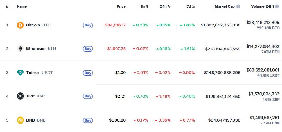Sort by the 1h % column header
The image size is (282, 132).
(144, 6)
